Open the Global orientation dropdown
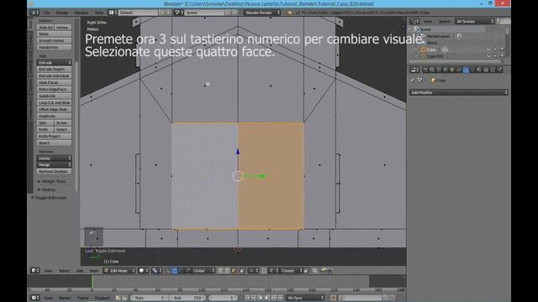The height and width of the screenshot is (302, 538). pyautogui.click(x=203, y=270)
